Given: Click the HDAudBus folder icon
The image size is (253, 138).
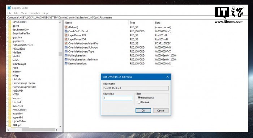Looking at the screenshot, I should pos(10,49).
